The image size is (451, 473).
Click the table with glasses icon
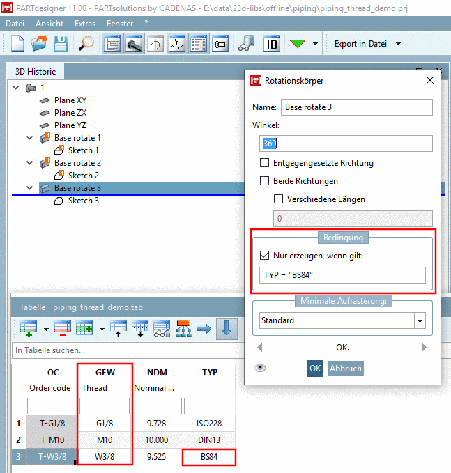[x=162, y=329]
